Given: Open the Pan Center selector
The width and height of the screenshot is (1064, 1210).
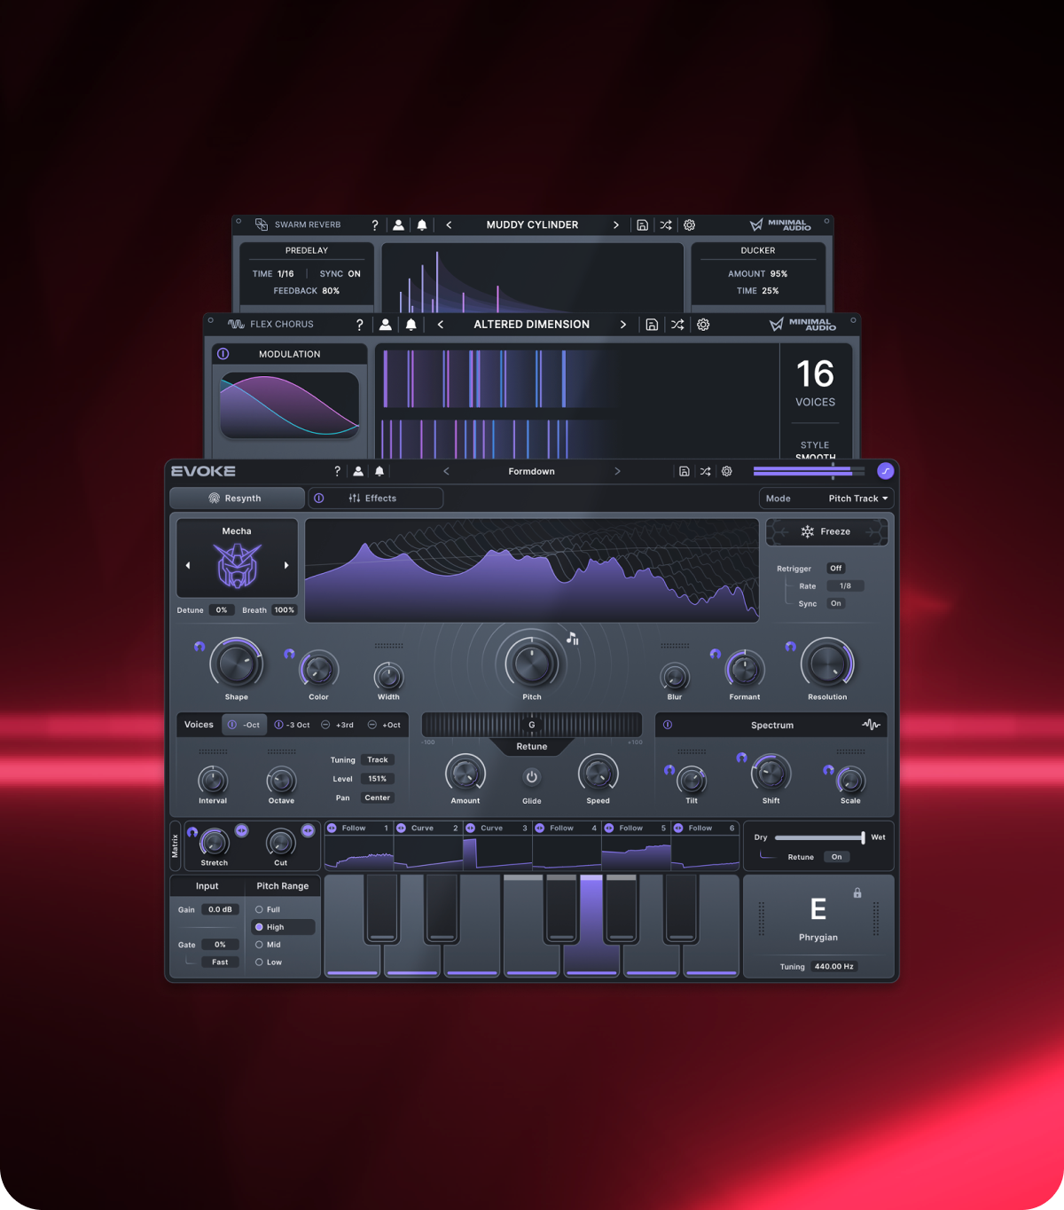Looking at the screenshot, I should point(378,797).
